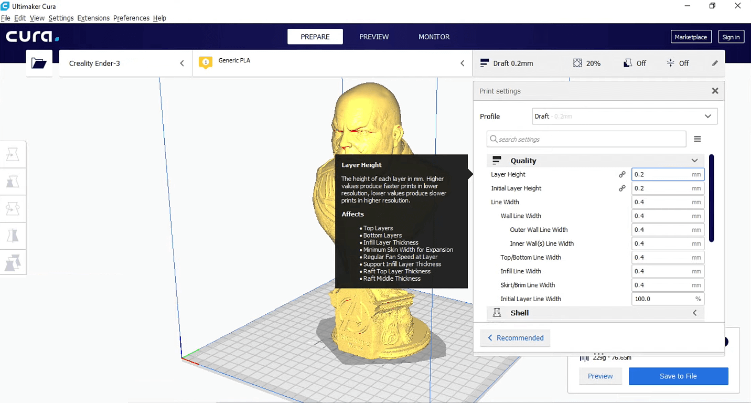Click Save to File
Screen dimensions: 751x403
click(x=678, y=376)
